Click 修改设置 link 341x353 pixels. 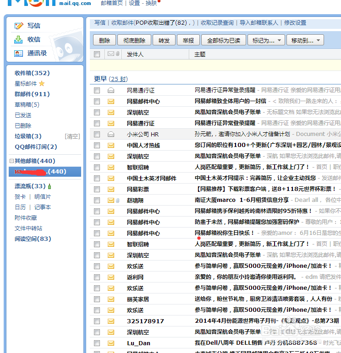295,23
